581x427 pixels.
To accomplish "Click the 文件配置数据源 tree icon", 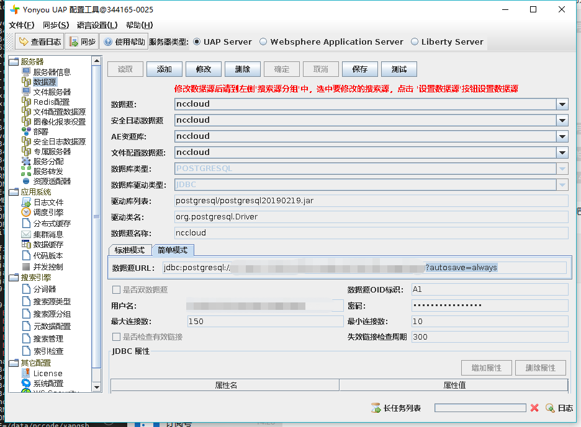I will coord(26,112).
